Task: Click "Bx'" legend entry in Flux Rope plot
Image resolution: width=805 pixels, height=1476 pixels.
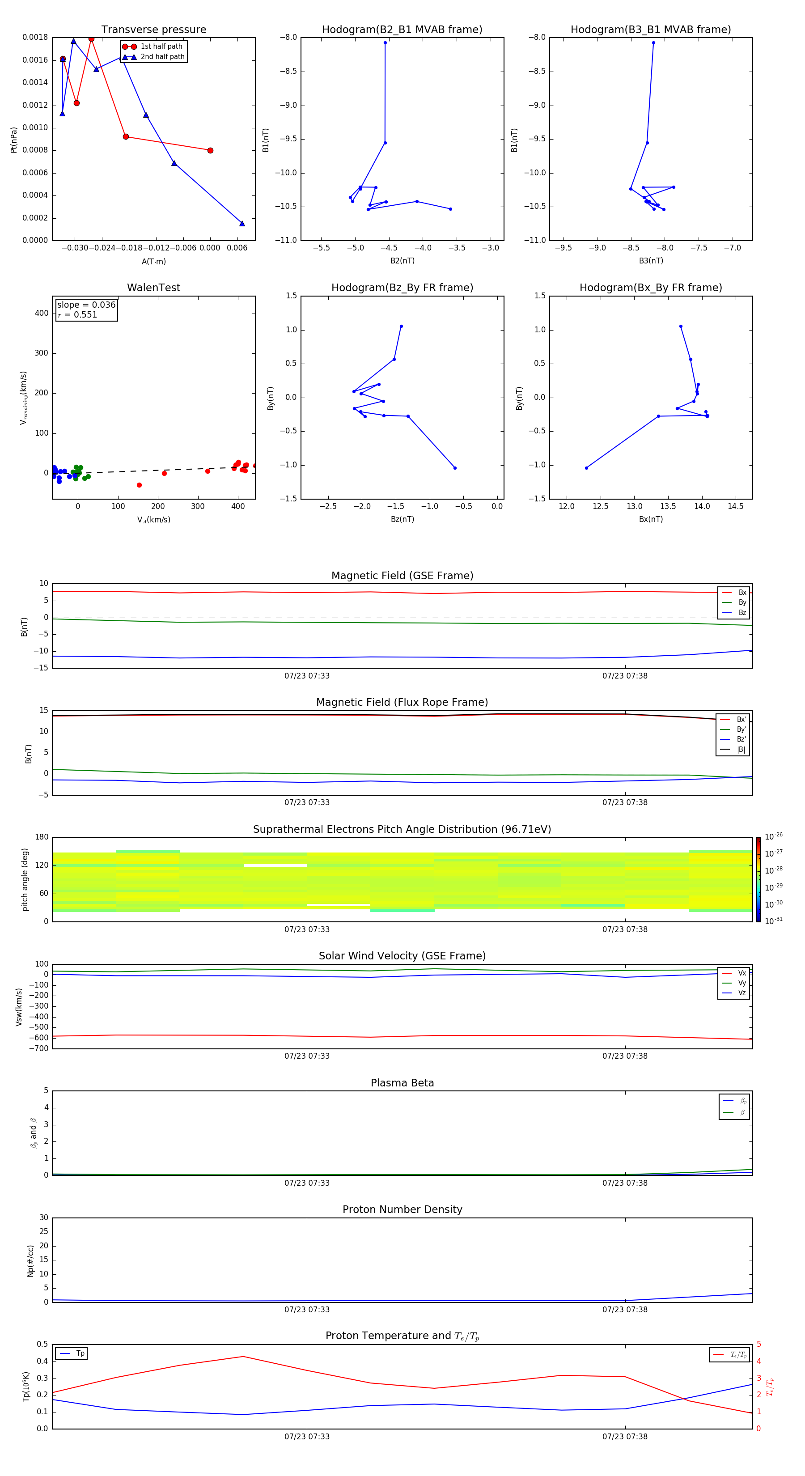Action: (x=733, y=720)
